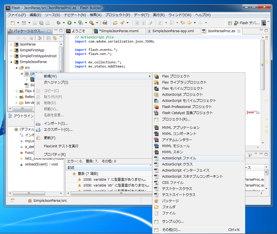Viewport: 277px width, 234px height.
Task: Open Debug button dropdown arrow
Action: [x=64, y=23]
